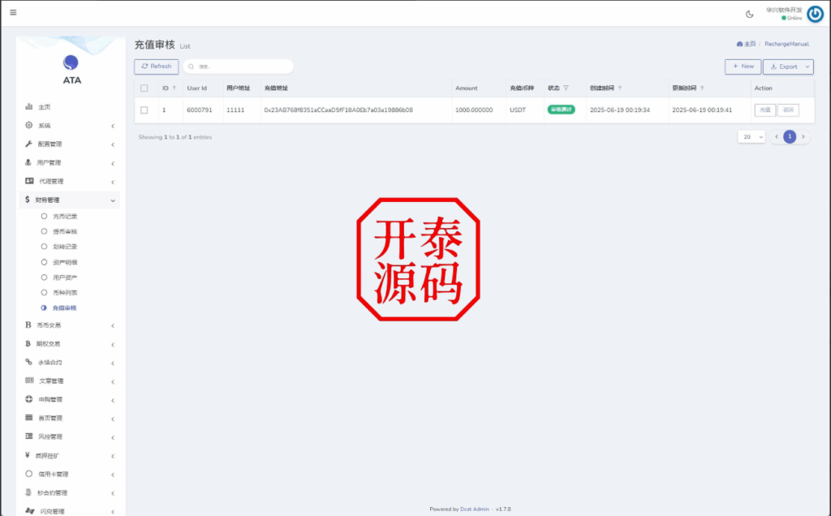
Task: Expand the 永续合约 menu chevron
Action: click(113, 363)
